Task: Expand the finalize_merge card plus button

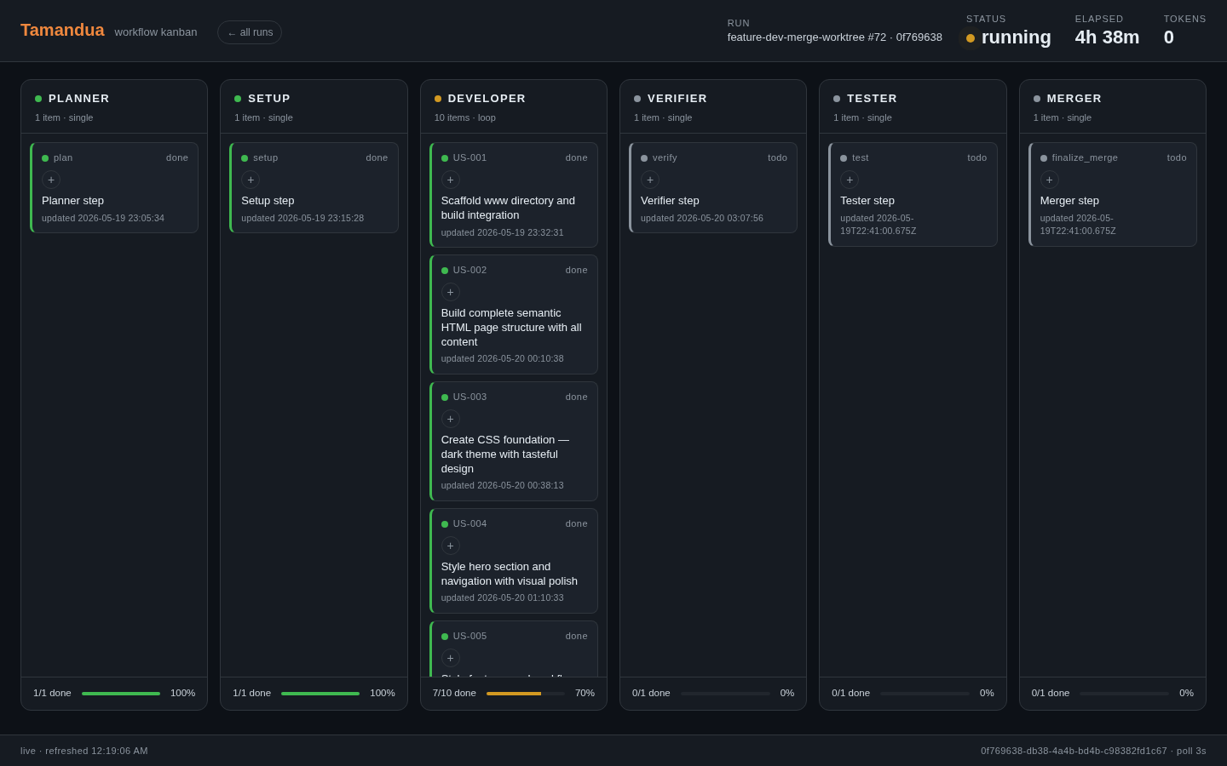Action: click(x=1050, y=180)
